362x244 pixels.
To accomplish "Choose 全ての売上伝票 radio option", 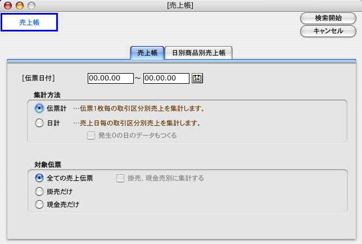I will [39, 178].
